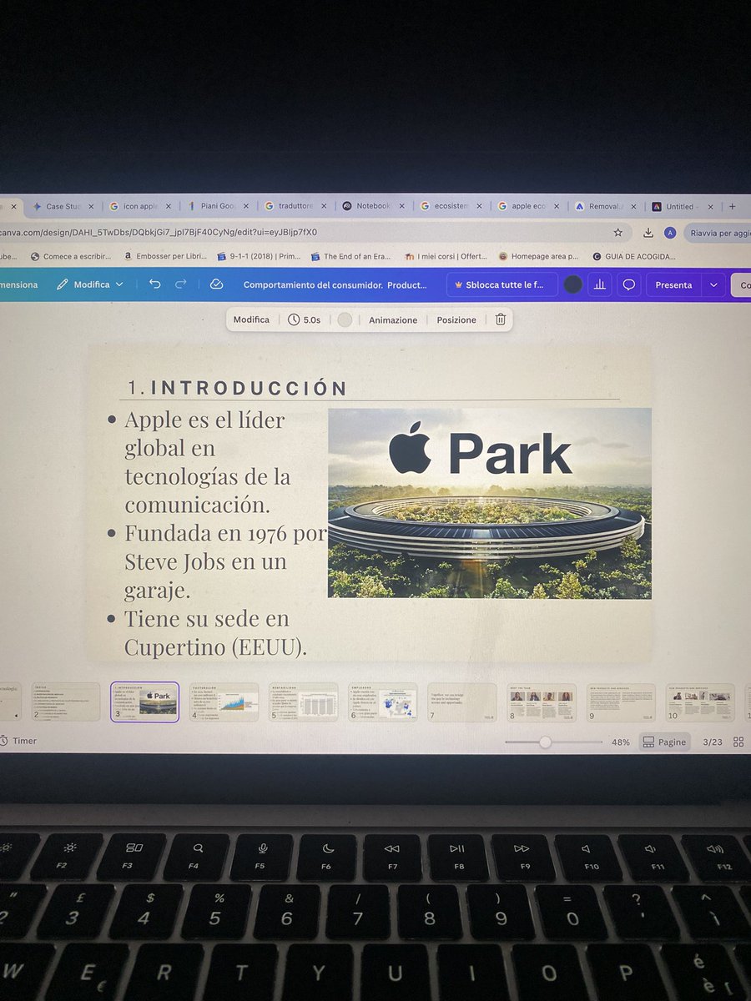Click Modifica in the floating slide toolbar

pos(251,319)
